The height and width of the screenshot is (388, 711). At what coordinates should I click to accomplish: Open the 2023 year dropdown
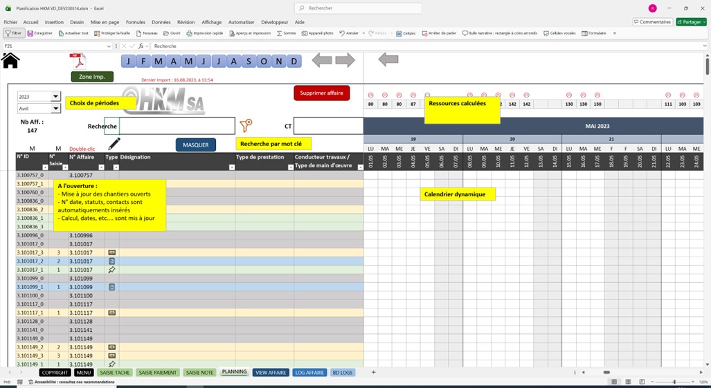click(x=56, y=96)
